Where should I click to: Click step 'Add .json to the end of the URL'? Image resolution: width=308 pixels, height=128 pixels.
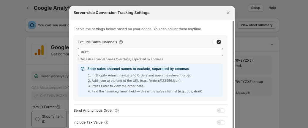(x=137, y=81)
